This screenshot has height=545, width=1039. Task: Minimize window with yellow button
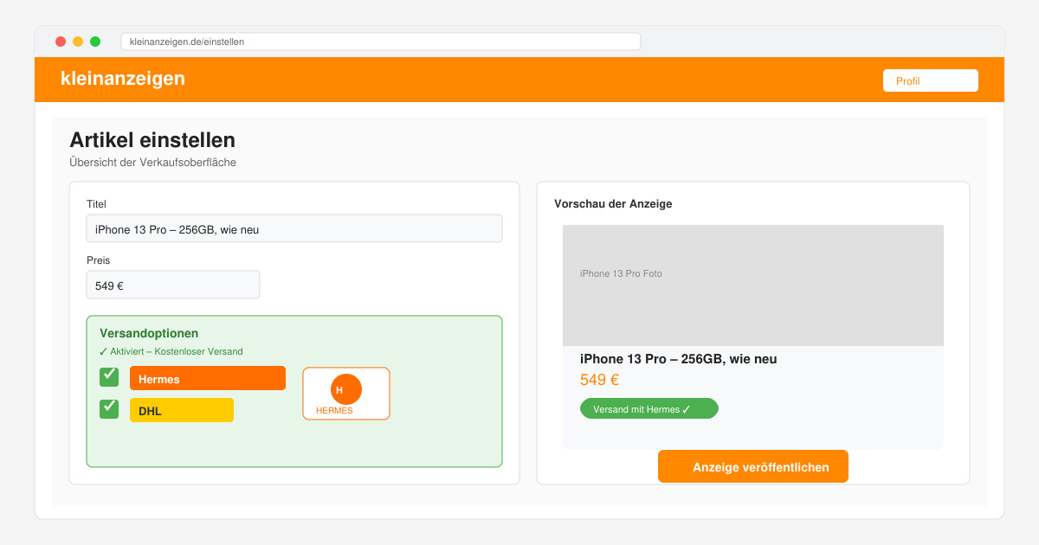click(78, 42)
